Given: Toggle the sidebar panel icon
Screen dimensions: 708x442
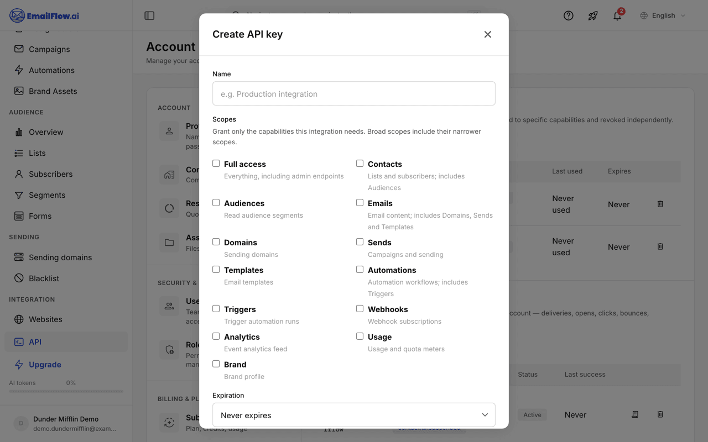Looking at the screenshot, I should pyautogui.click(x=149, y=15).
